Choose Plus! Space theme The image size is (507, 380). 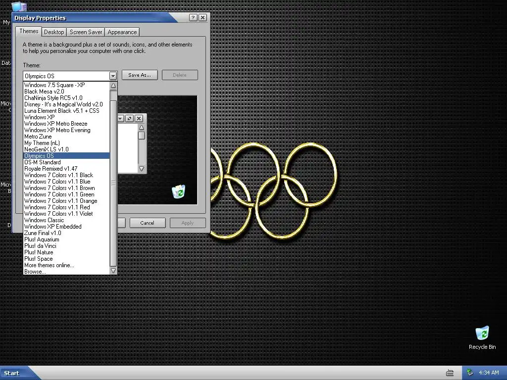point(66,259)
